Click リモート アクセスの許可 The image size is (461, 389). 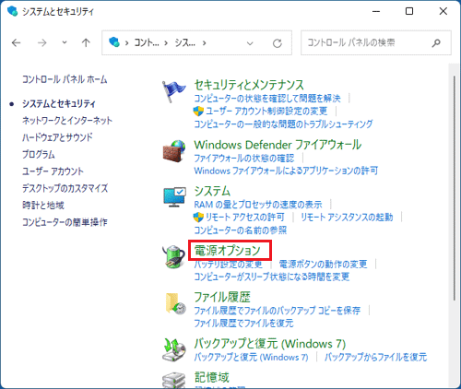(245, 218)
